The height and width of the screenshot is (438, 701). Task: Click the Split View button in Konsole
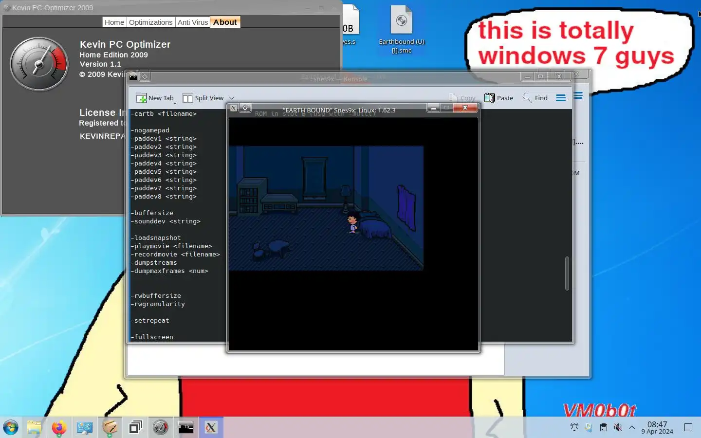[x=203, y=98]
